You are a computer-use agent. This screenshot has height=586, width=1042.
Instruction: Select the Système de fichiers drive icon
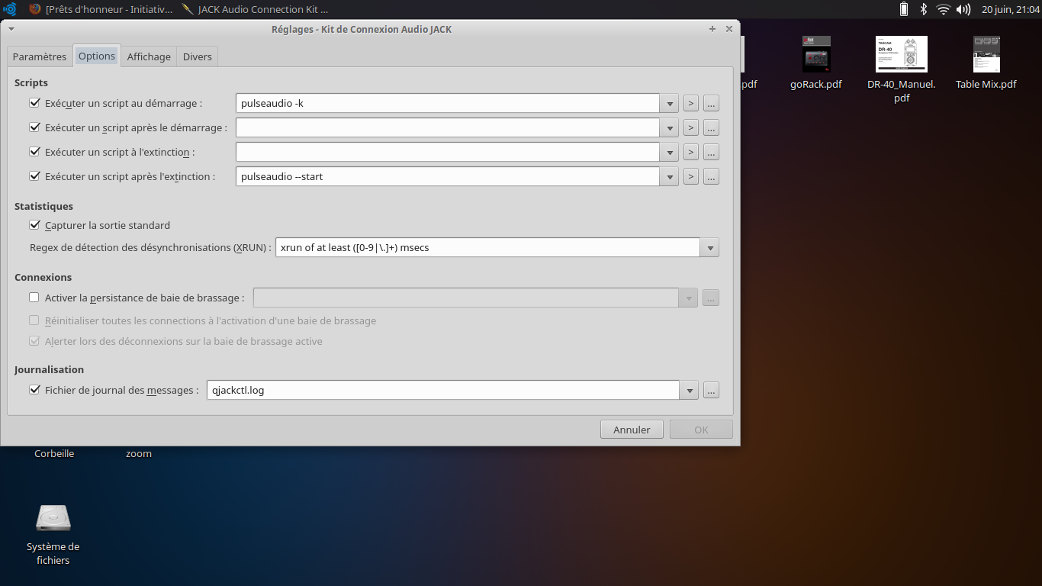tap(53, 519)
